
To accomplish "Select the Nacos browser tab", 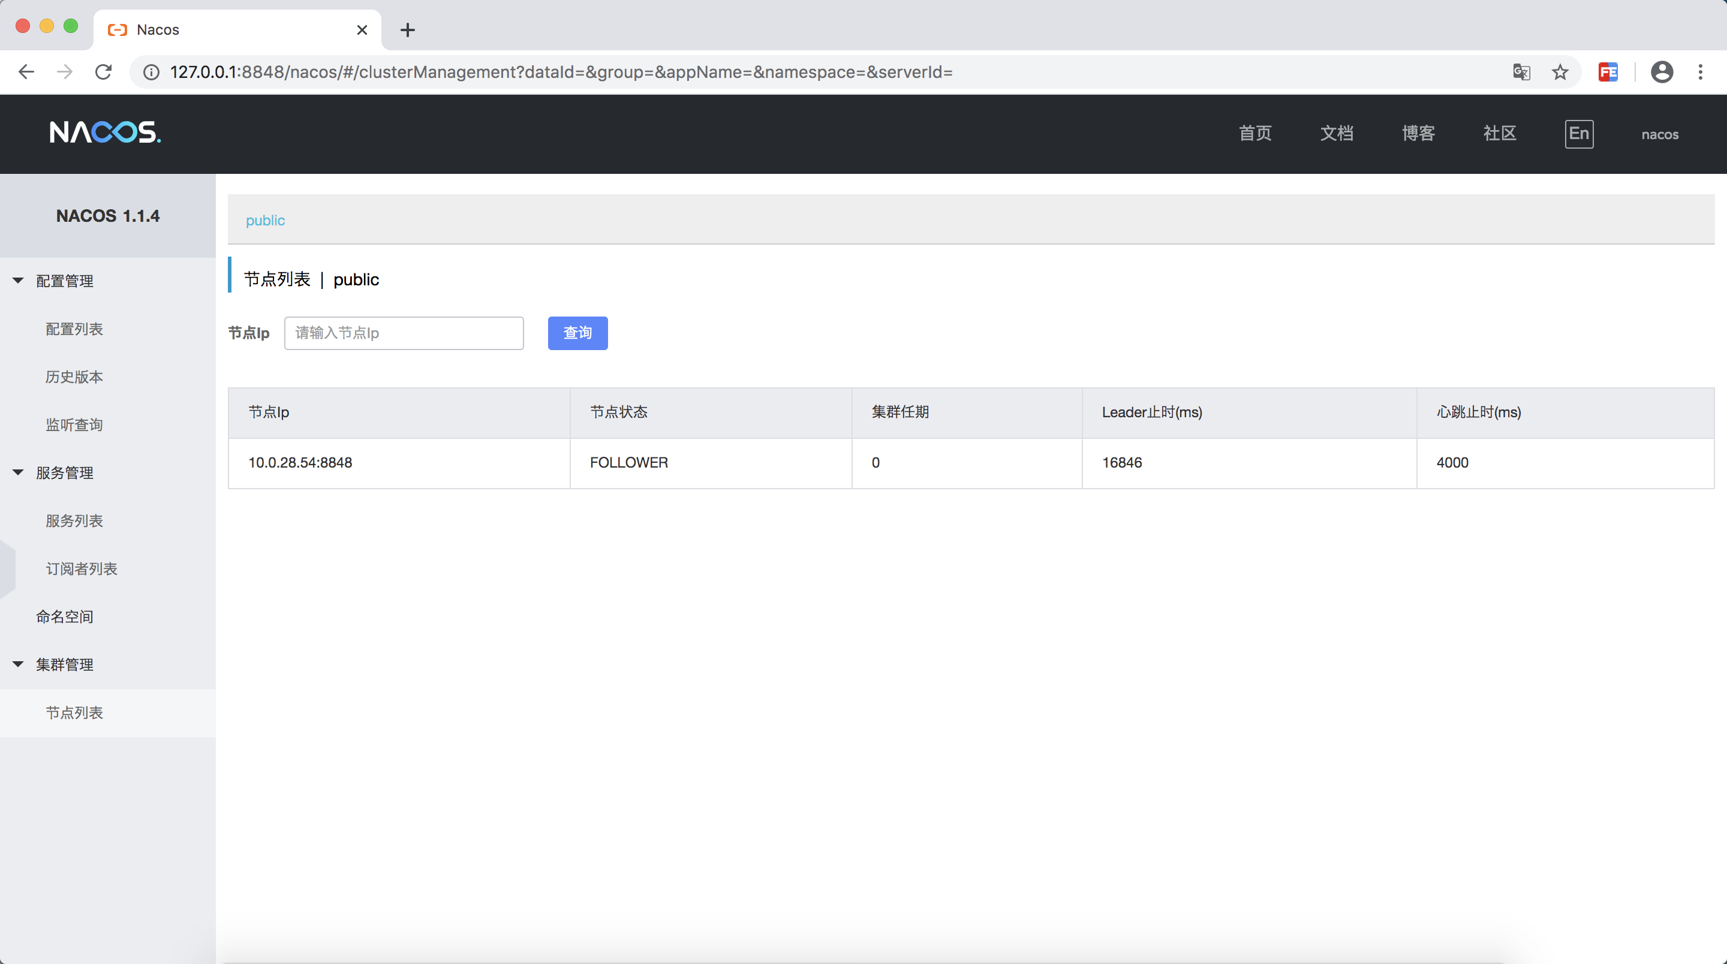I will pyautogui.click(x=237, y=29).
